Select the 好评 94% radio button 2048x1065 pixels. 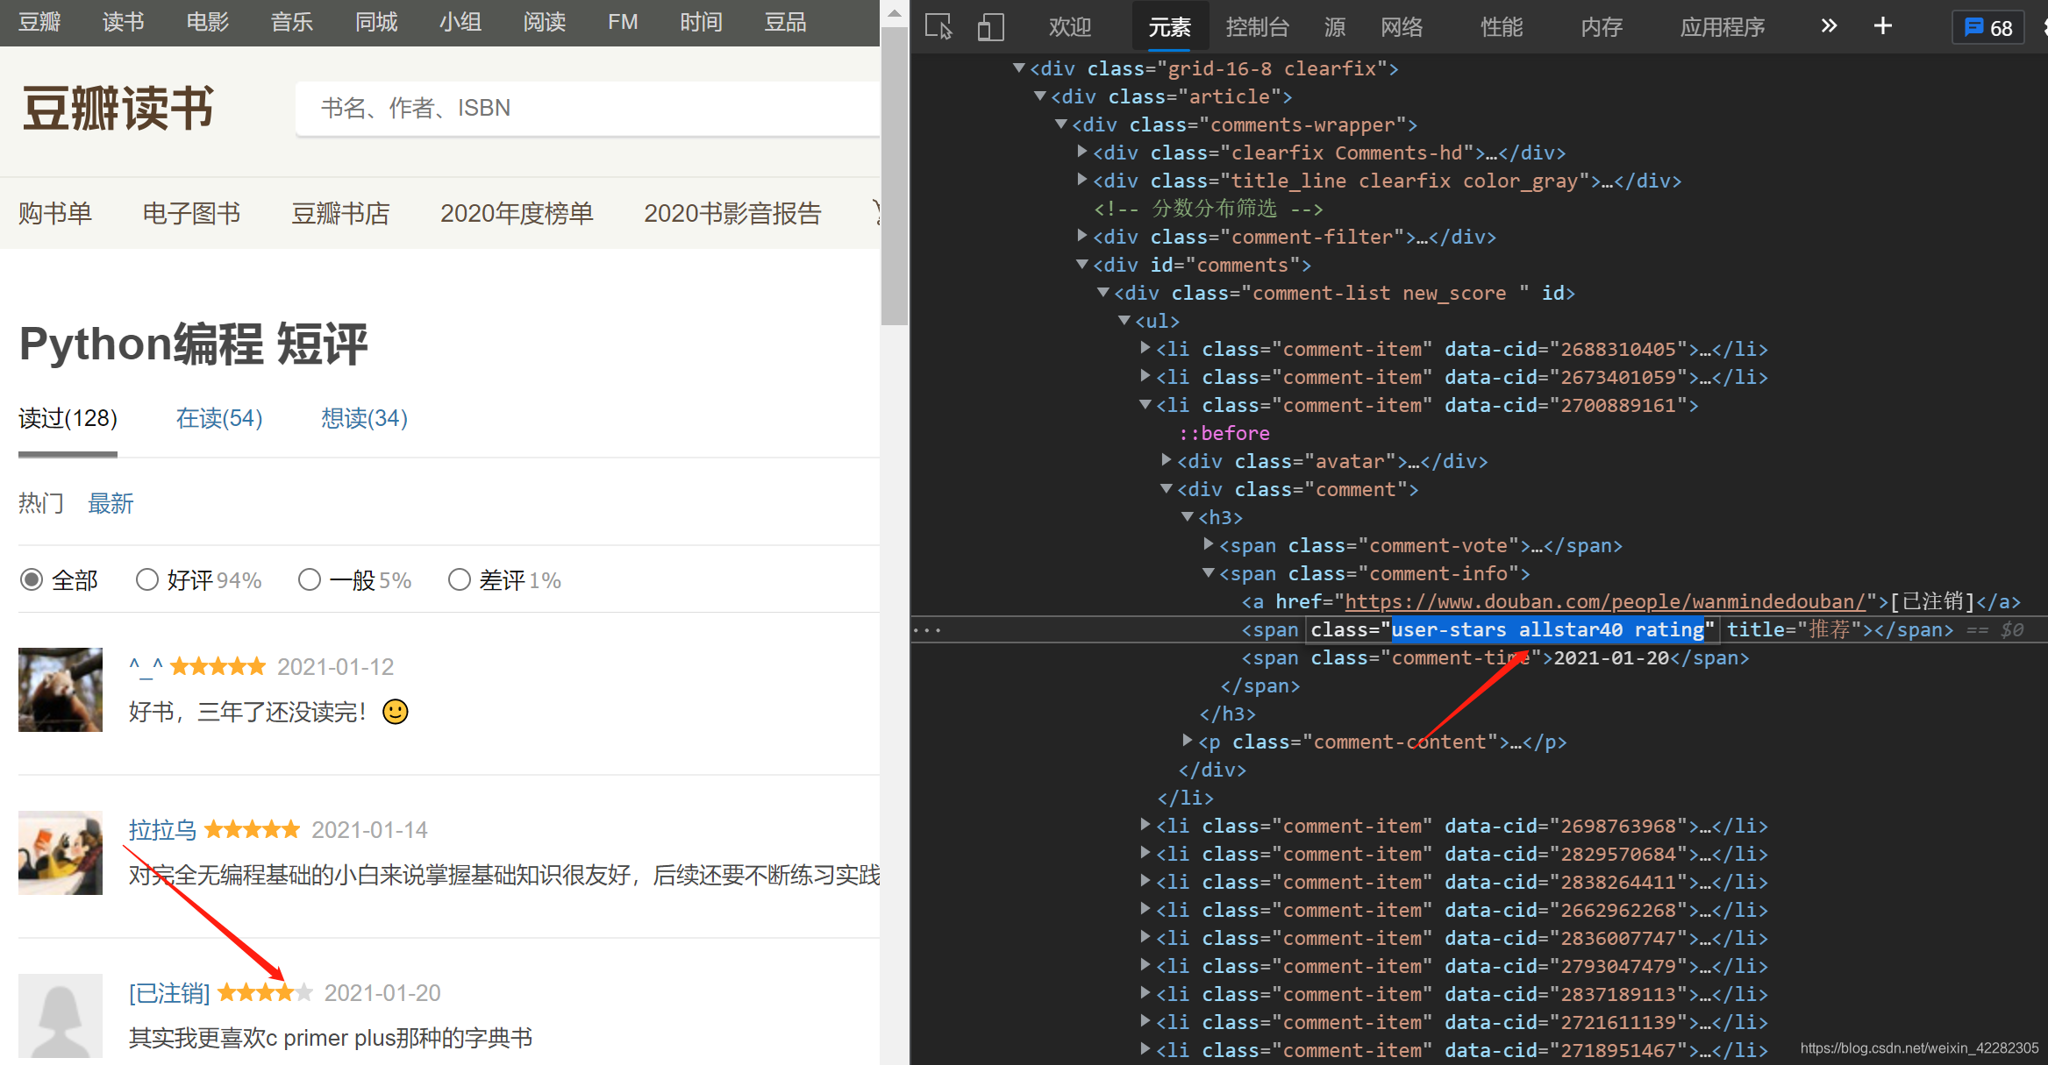click(146, 579)
